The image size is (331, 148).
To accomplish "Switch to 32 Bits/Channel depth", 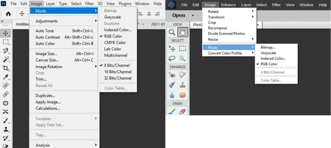I will pyautogui.click(x=118, y=78).
